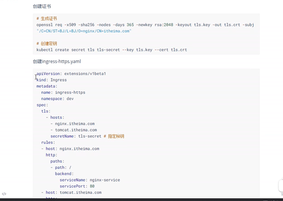The height and width of the screenshot is (201, 283).
Task: Select the line "- path: /"
Action: (x=61, y=167)
